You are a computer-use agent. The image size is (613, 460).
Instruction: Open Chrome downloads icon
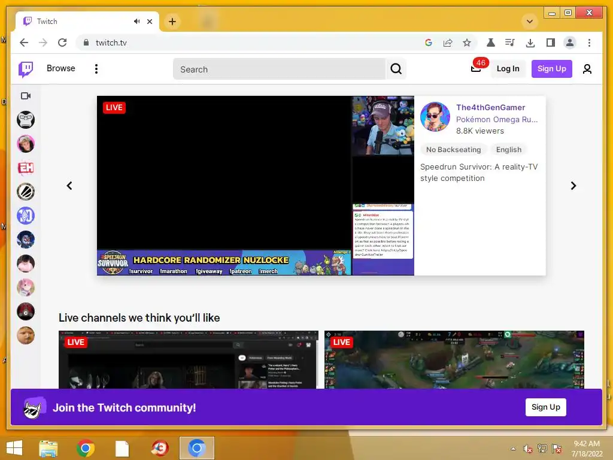530,43
